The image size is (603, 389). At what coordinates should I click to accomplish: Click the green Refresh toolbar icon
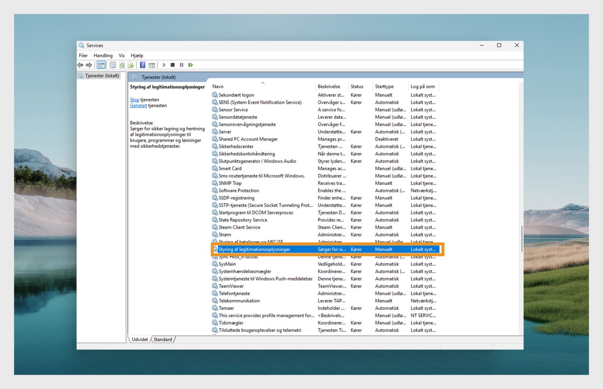122,65
